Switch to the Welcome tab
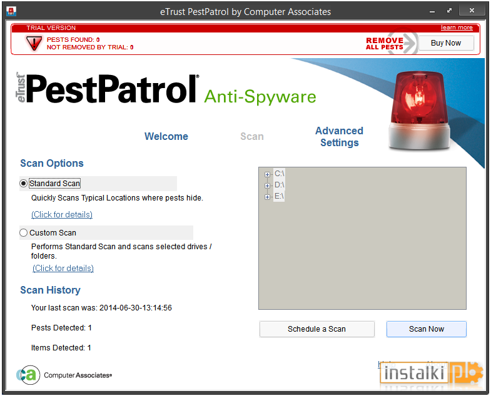Viewport: 491px width, 396px height. [166, 136]
